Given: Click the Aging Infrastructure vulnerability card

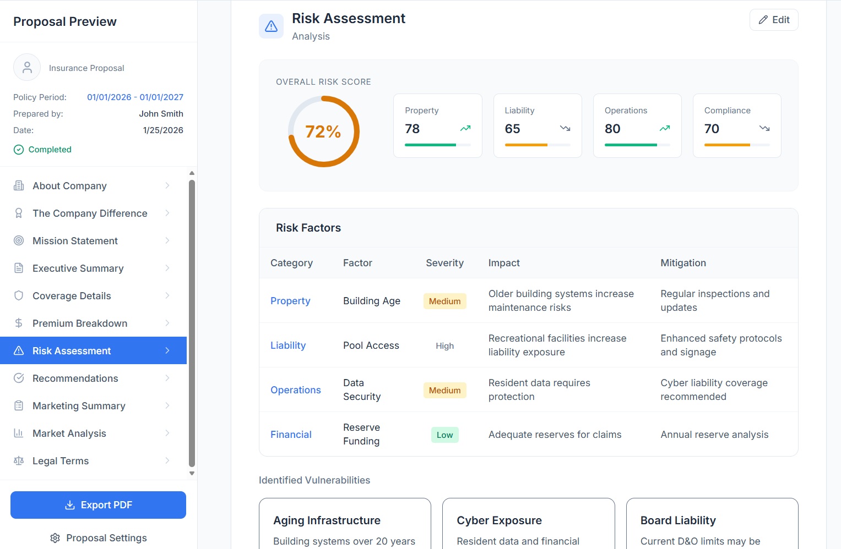Looking at the screenshot, I should point(345,524).
